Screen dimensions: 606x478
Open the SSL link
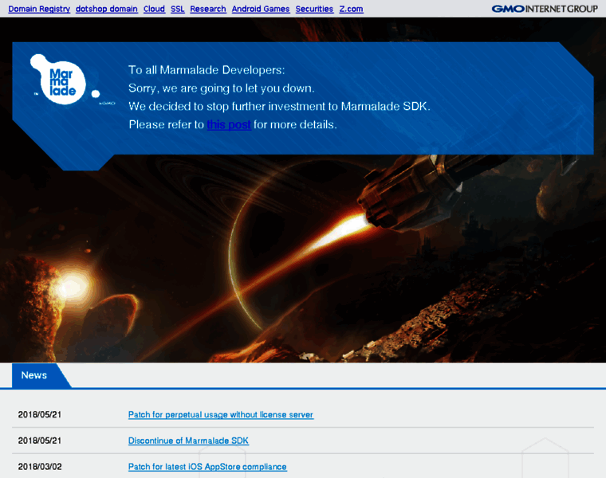[x=178, y=9]
